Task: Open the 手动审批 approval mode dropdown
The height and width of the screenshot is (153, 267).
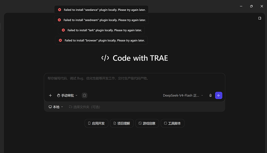Action: 67,96
